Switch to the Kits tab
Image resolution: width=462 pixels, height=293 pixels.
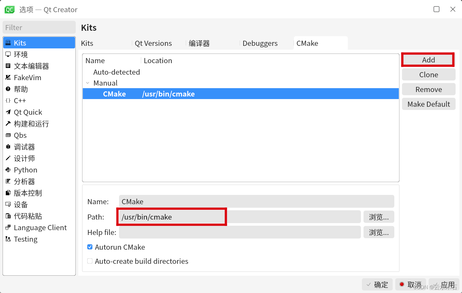coord(105,43)
